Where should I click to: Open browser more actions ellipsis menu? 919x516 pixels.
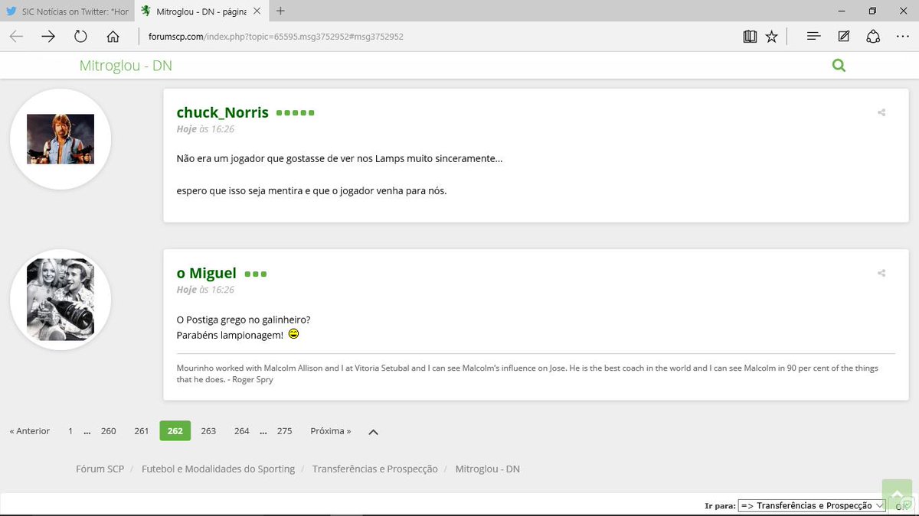(x=902, y=36)
